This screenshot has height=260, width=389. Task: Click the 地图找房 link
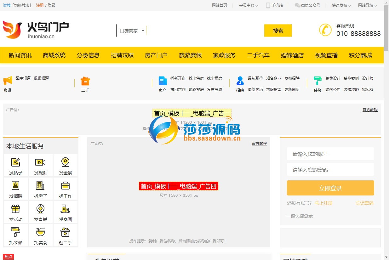196,90
